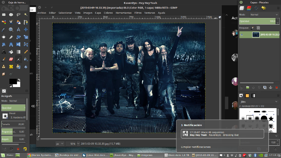Click the Bluetooth tray icon

click(255, 155)
